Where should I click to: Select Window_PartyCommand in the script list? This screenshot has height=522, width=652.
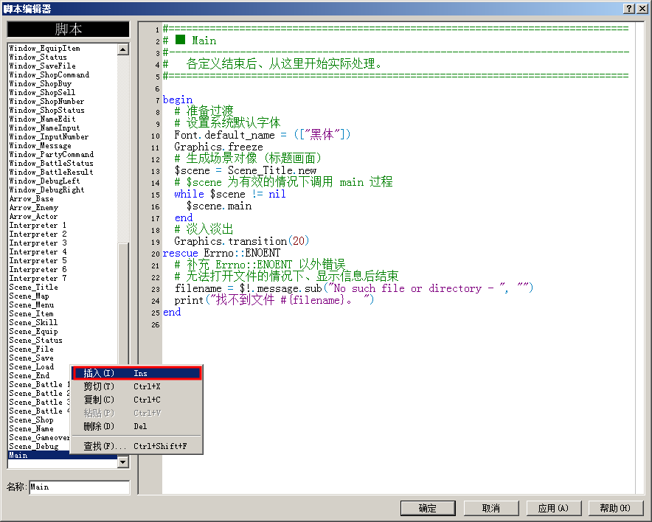(63, 154)
